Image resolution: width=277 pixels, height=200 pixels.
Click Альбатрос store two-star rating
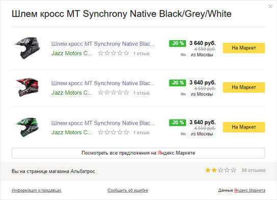(220, 170)
